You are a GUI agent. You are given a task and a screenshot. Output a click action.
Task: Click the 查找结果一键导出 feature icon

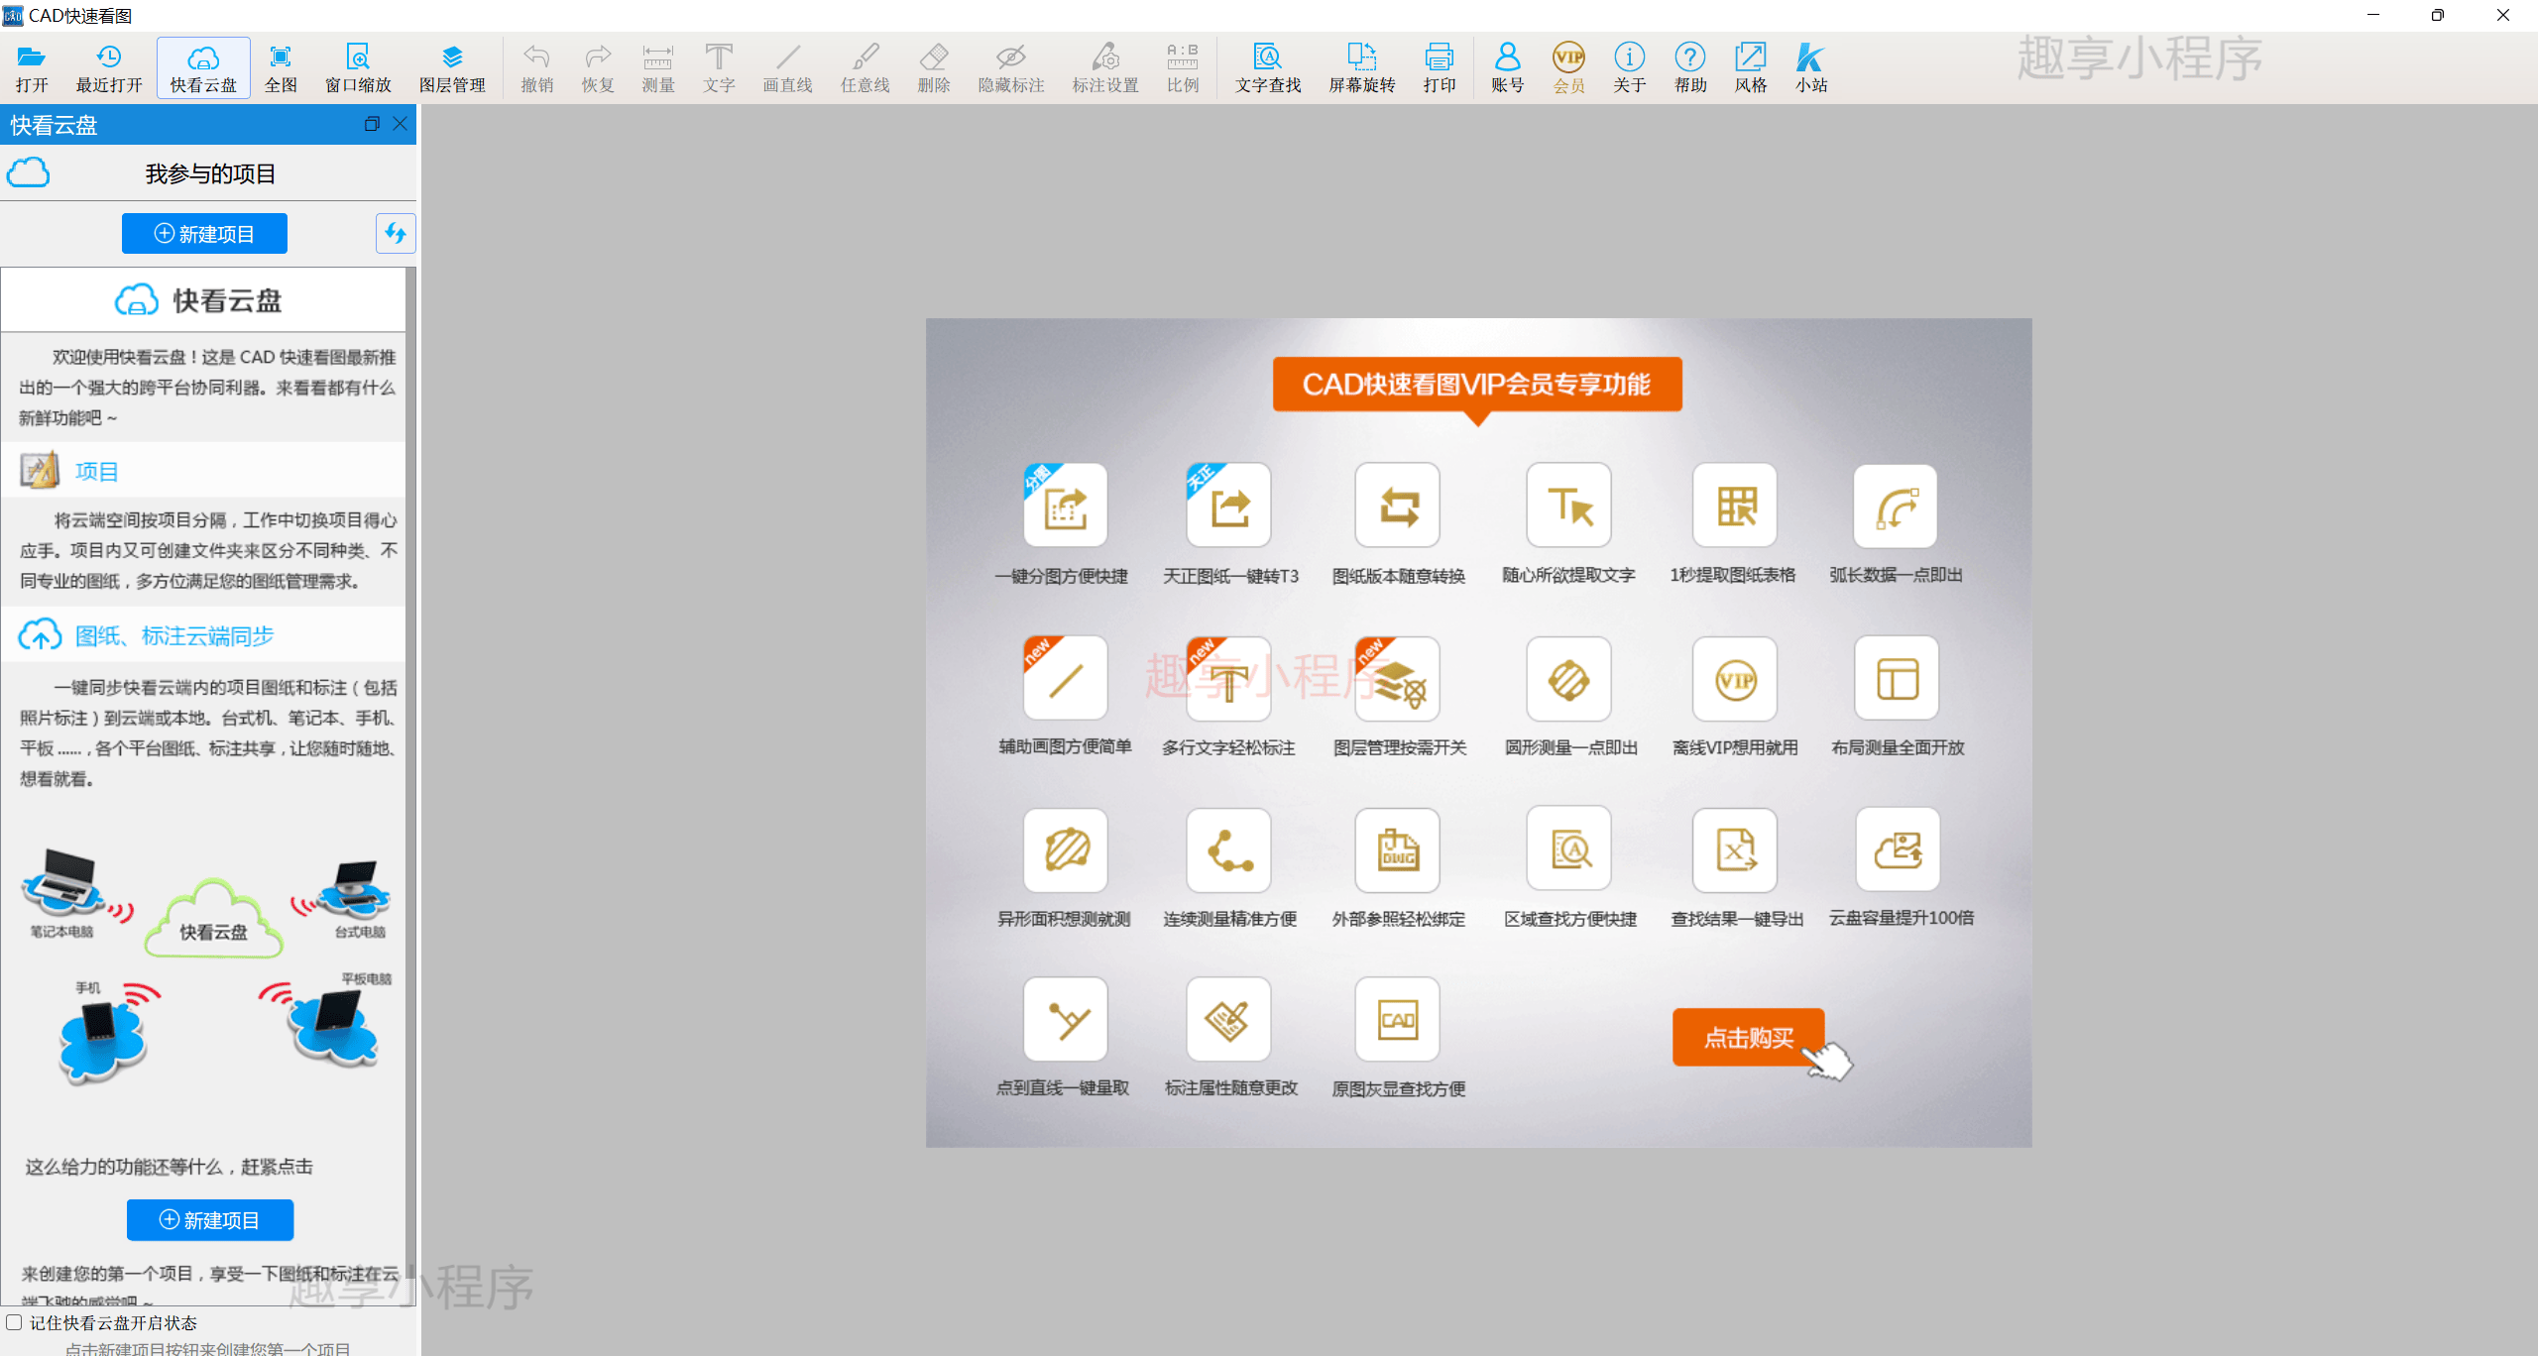(1735, 850)
